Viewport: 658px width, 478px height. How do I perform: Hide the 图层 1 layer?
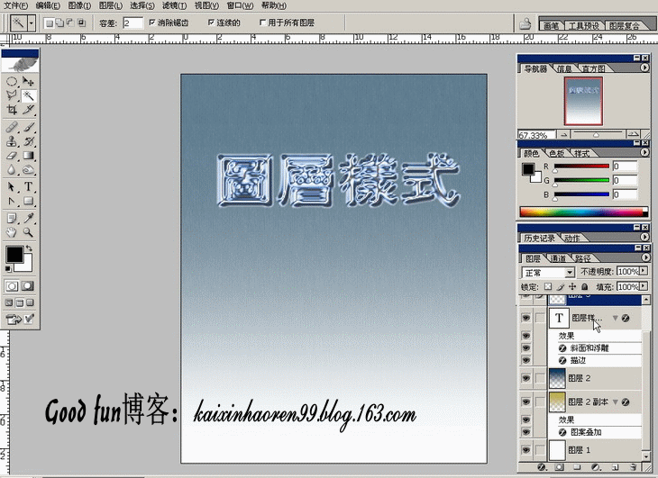[525, 450]
